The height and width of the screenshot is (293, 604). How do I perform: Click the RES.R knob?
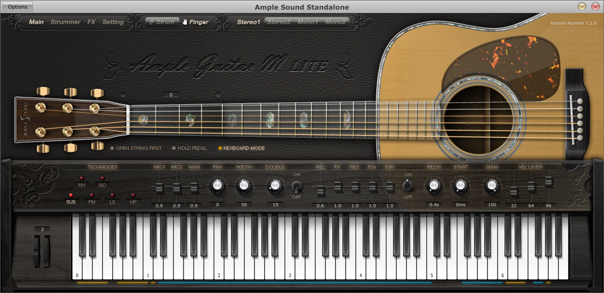(x=433, y=185)
